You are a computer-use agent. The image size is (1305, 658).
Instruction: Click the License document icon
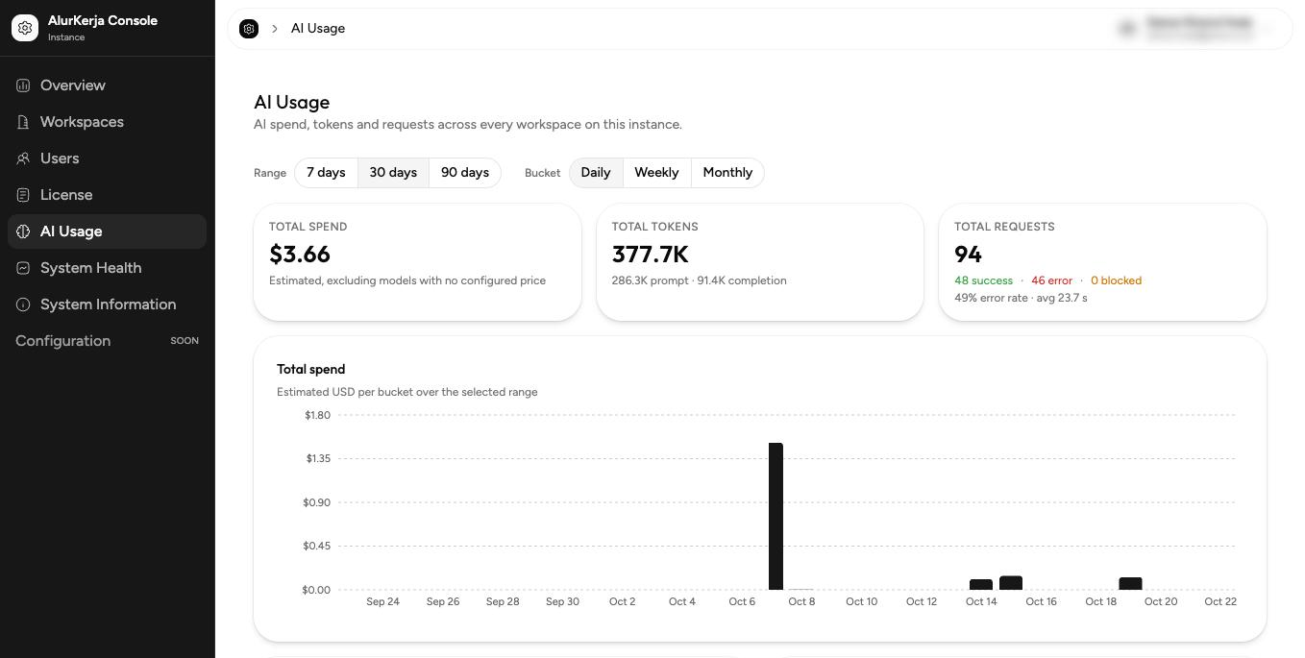(23, 195)
